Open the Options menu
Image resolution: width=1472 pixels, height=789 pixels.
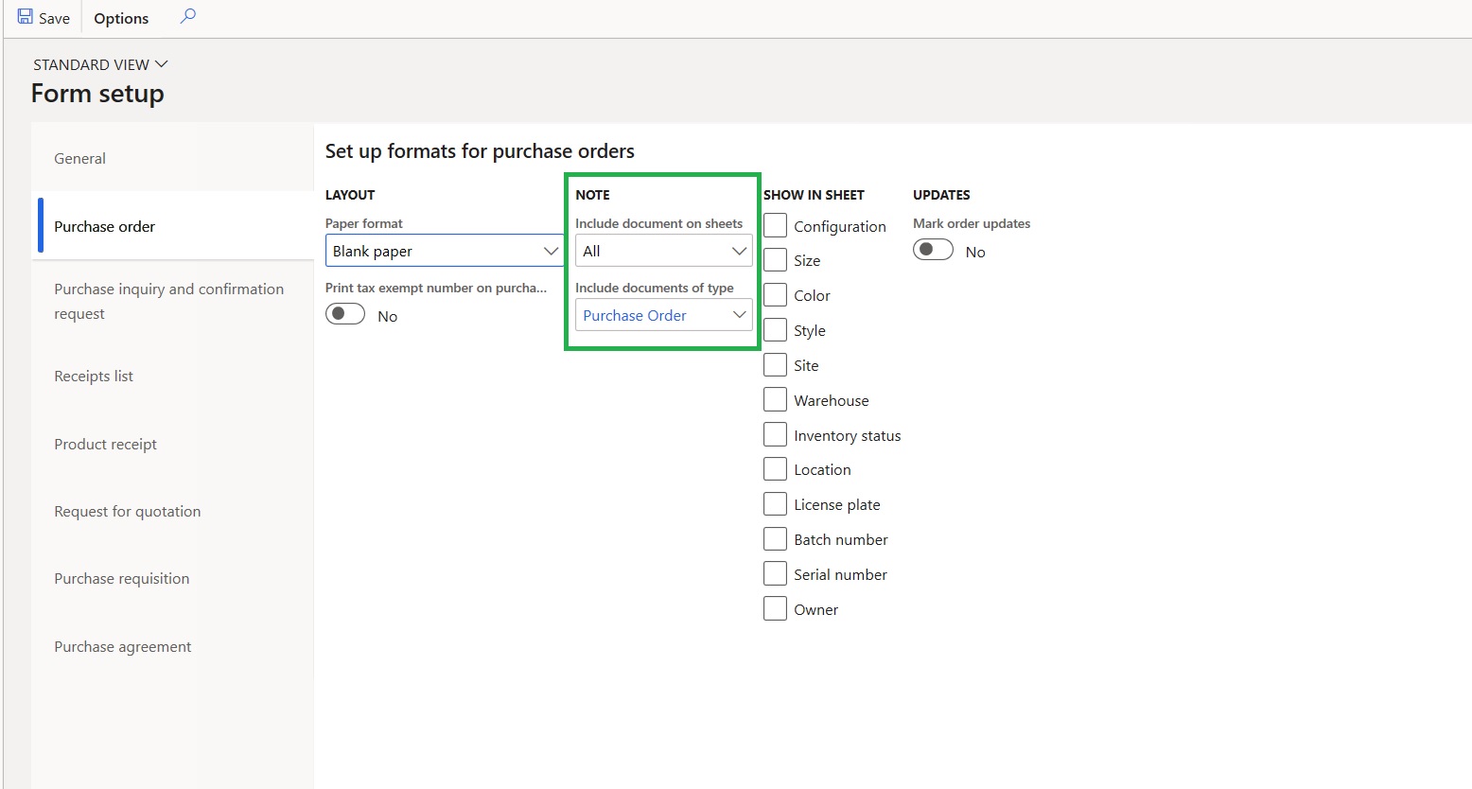(x=121, y=18)
